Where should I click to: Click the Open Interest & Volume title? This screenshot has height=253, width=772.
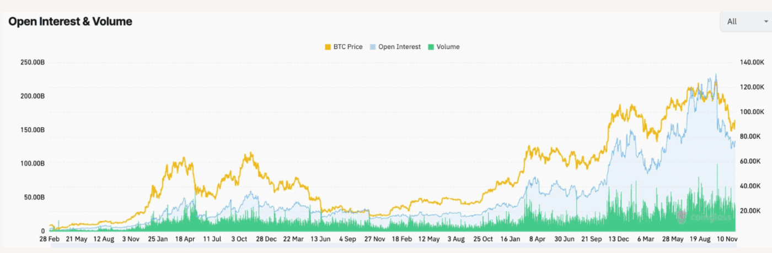point(70,21)
